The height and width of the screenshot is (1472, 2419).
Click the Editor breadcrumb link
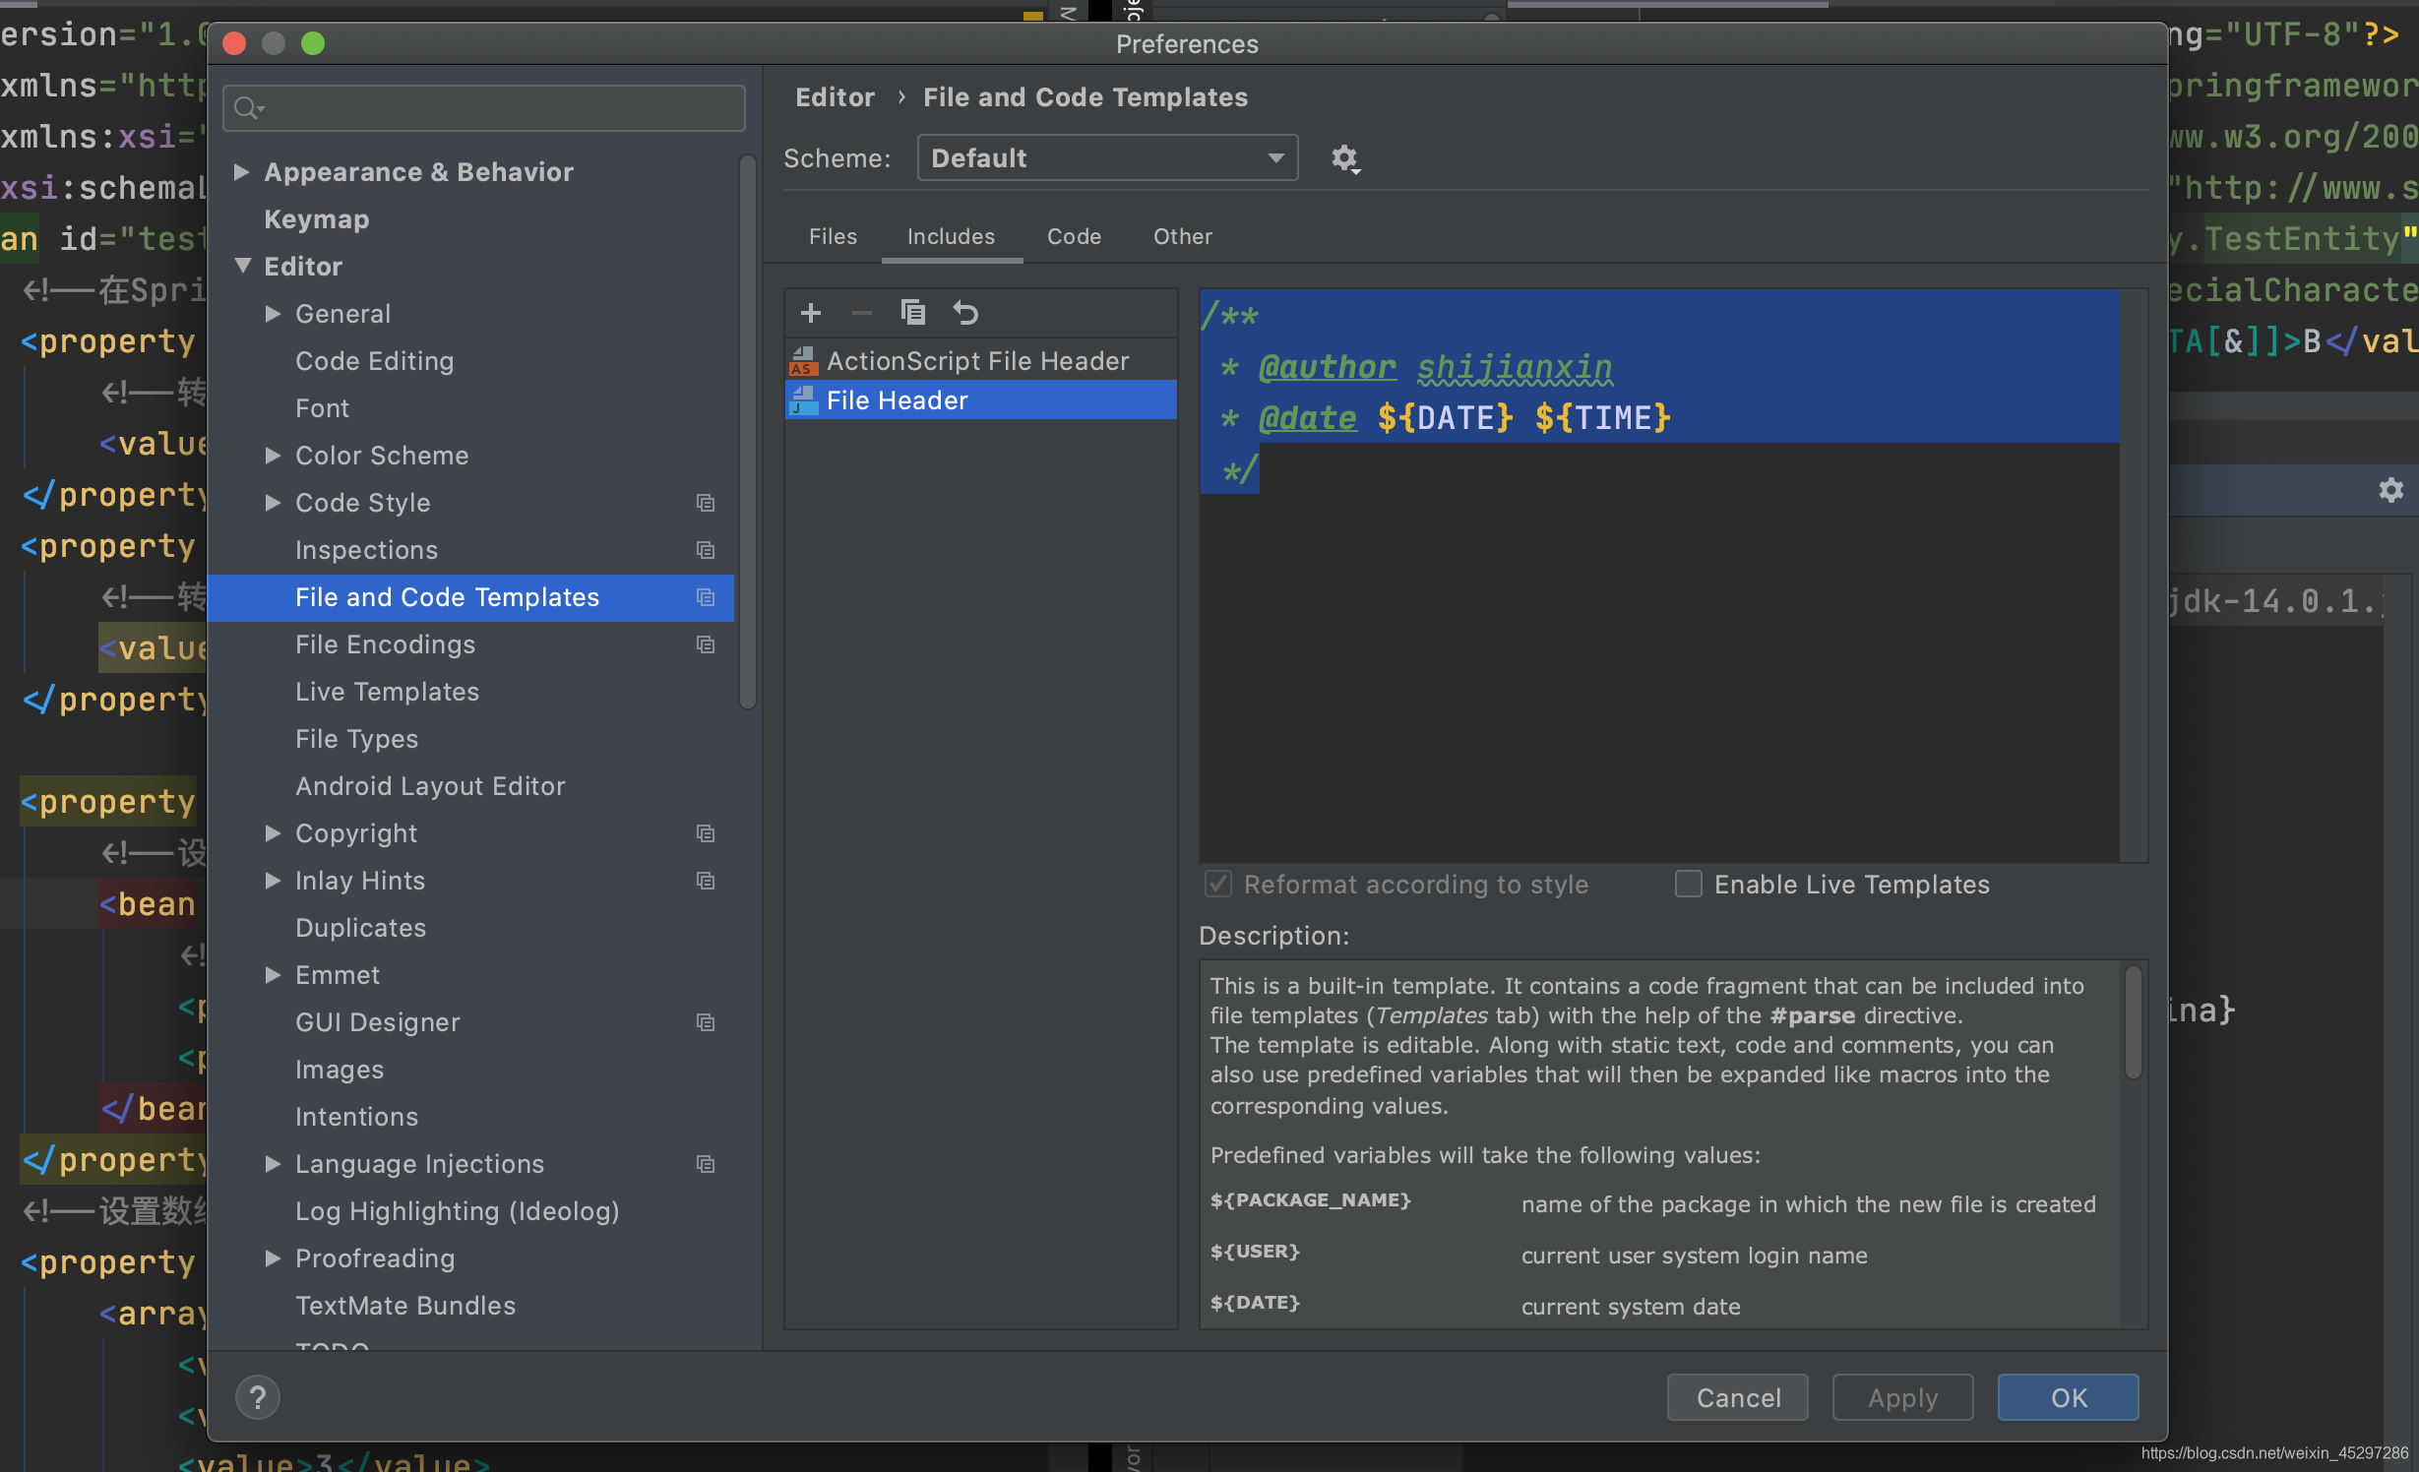[x=835, y=97]
